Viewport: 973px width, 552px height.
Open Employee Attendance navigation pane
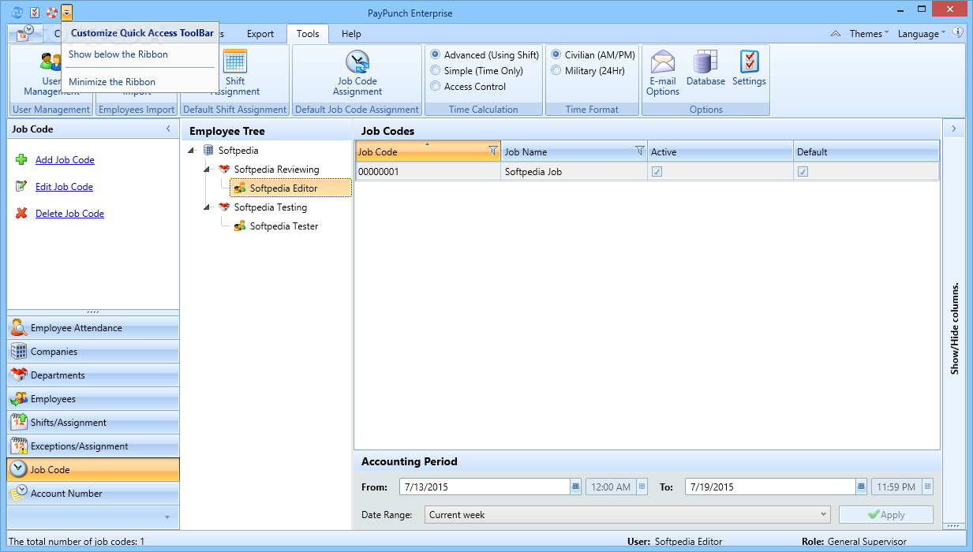[x=93, y=328]
